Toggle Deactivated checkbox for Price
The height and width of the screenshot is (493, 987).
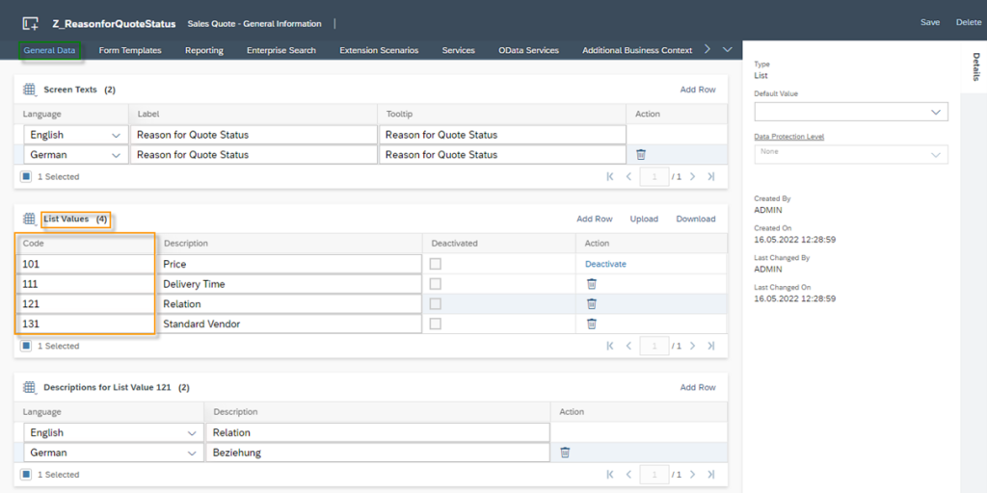[x=435, y=264]
